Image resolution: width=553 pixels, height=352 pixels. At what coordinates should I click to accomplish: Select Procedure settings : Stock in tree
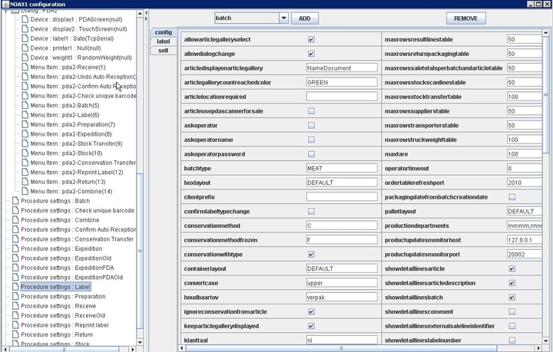(x=55, y=344)
